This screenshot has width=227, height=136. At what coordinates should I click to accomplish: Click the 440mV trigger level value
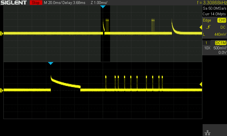pyautogui.click(x=220, y=34)
